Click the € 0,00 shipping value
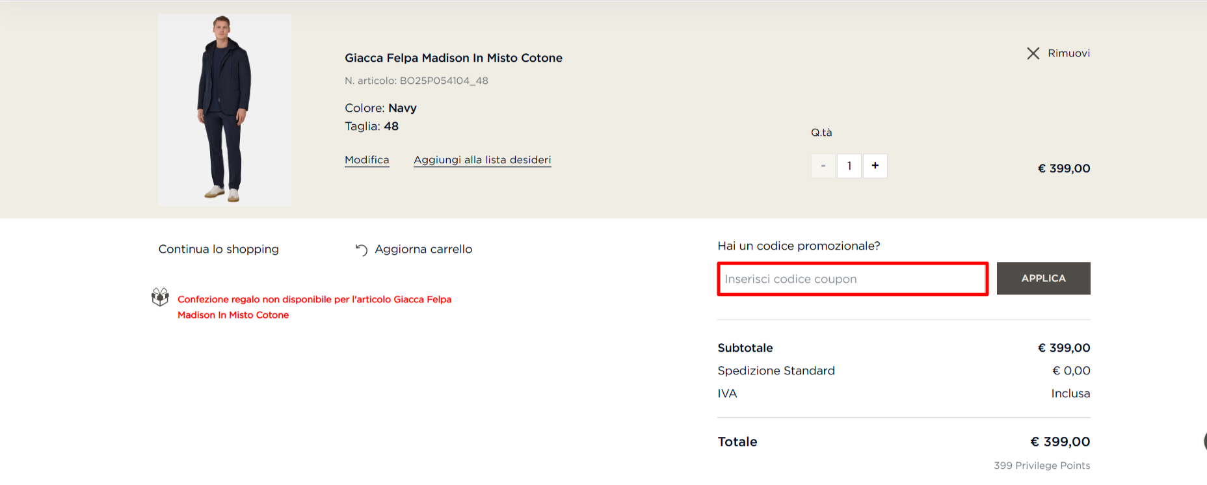Viewport: 1207px width, 485px height. 1071,371
